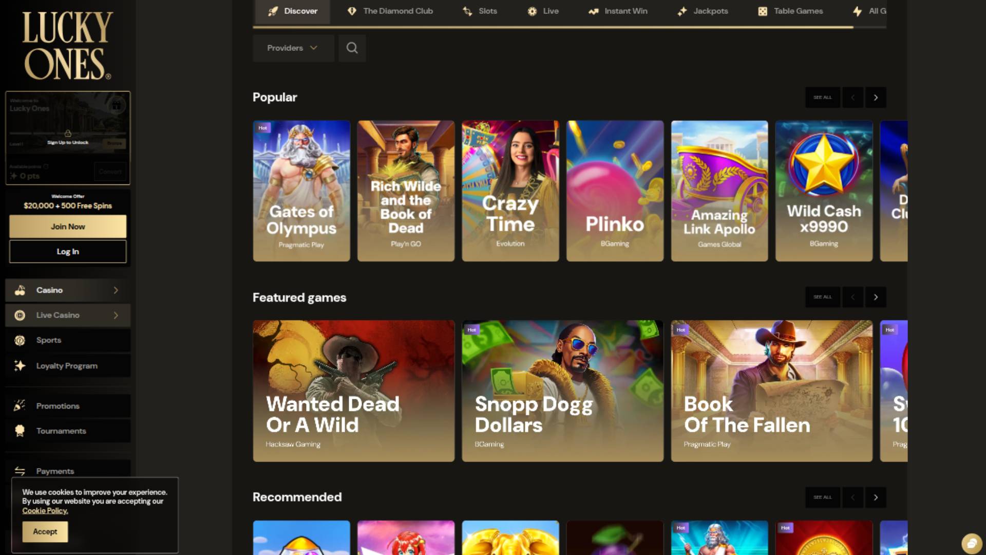See all Popular games
This screenshot has width=986, height=555.
click(x=822, y=97)
